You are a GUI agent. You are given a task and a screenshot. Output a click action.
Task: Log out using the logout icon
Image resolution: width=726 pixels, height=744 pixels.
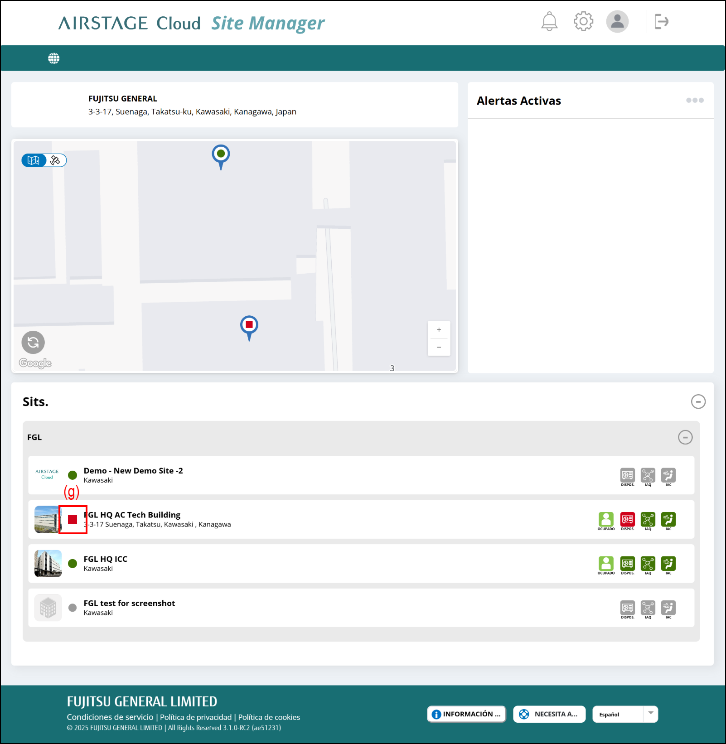pyautogui.click(x=661, y=21)
